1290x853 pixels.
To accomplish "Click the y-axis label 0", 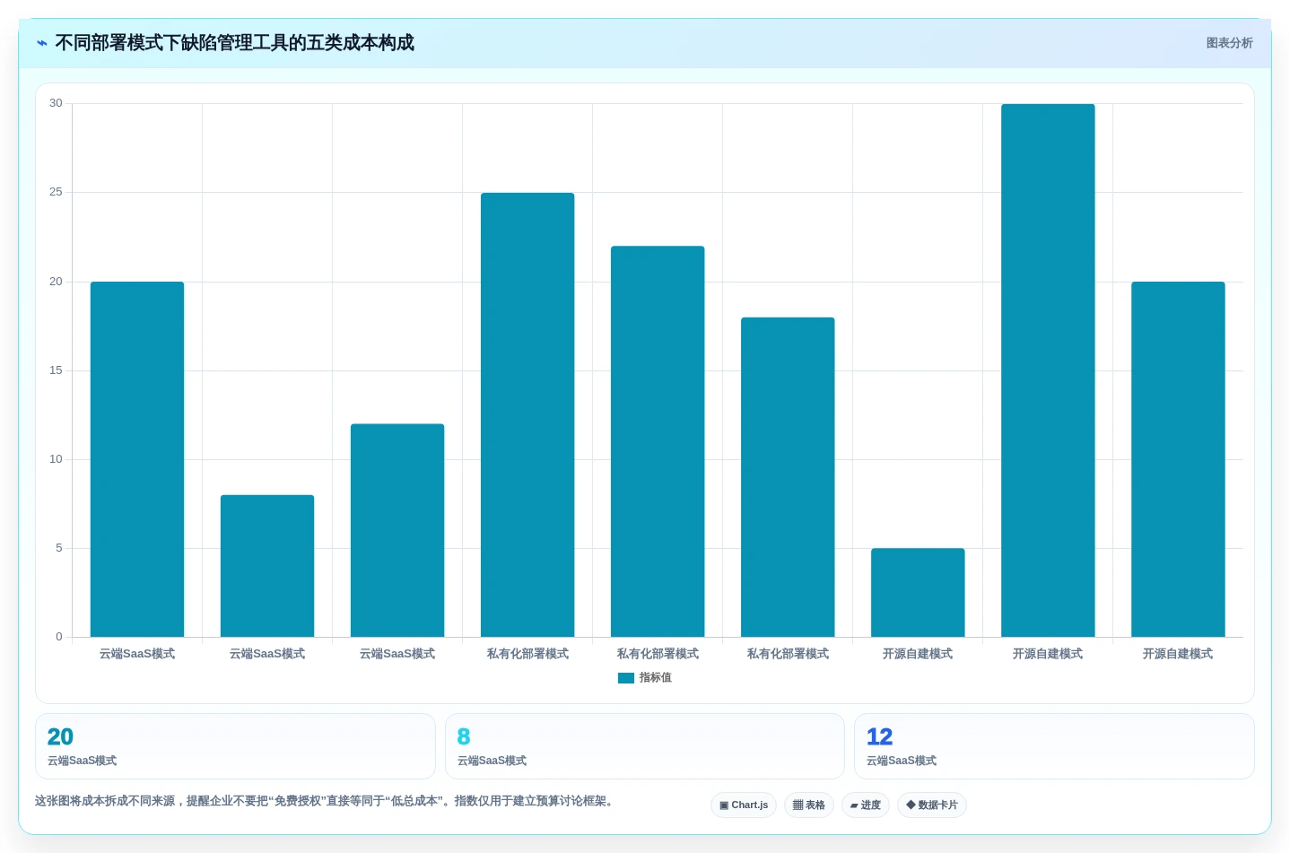I will pos(59,637).
